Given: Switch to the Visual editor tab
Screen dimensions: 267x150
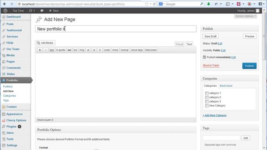Looking at the screenshot, I should click(x=179, y=44).
